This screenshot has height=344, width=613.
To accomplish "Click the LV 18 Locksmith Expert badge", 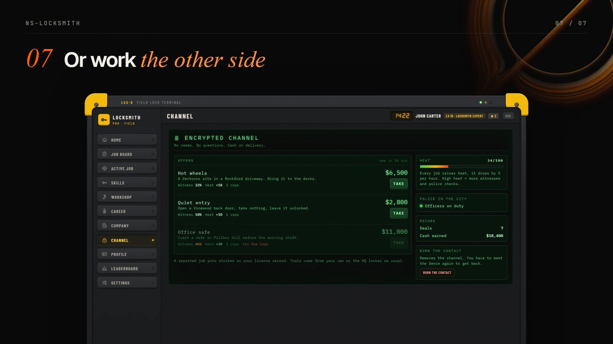I will (x=464, y=116).
